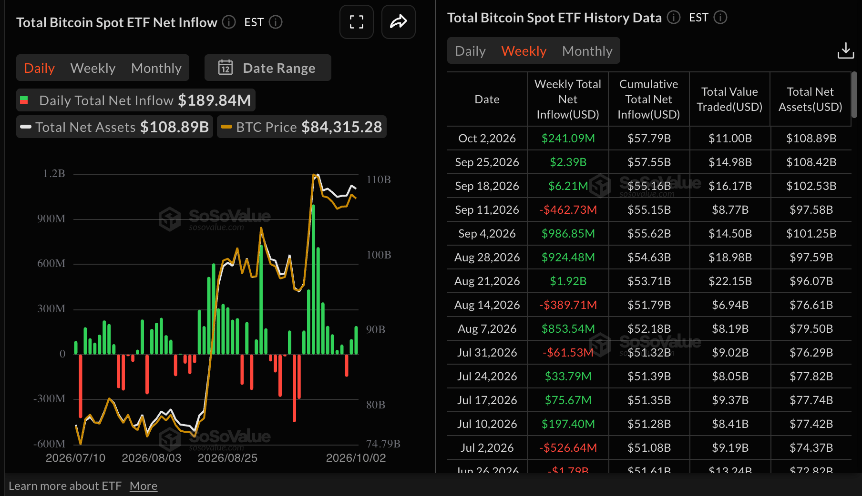Click the $18.98B value traded cell
862x496 pixels.
(x=730, y=257)
